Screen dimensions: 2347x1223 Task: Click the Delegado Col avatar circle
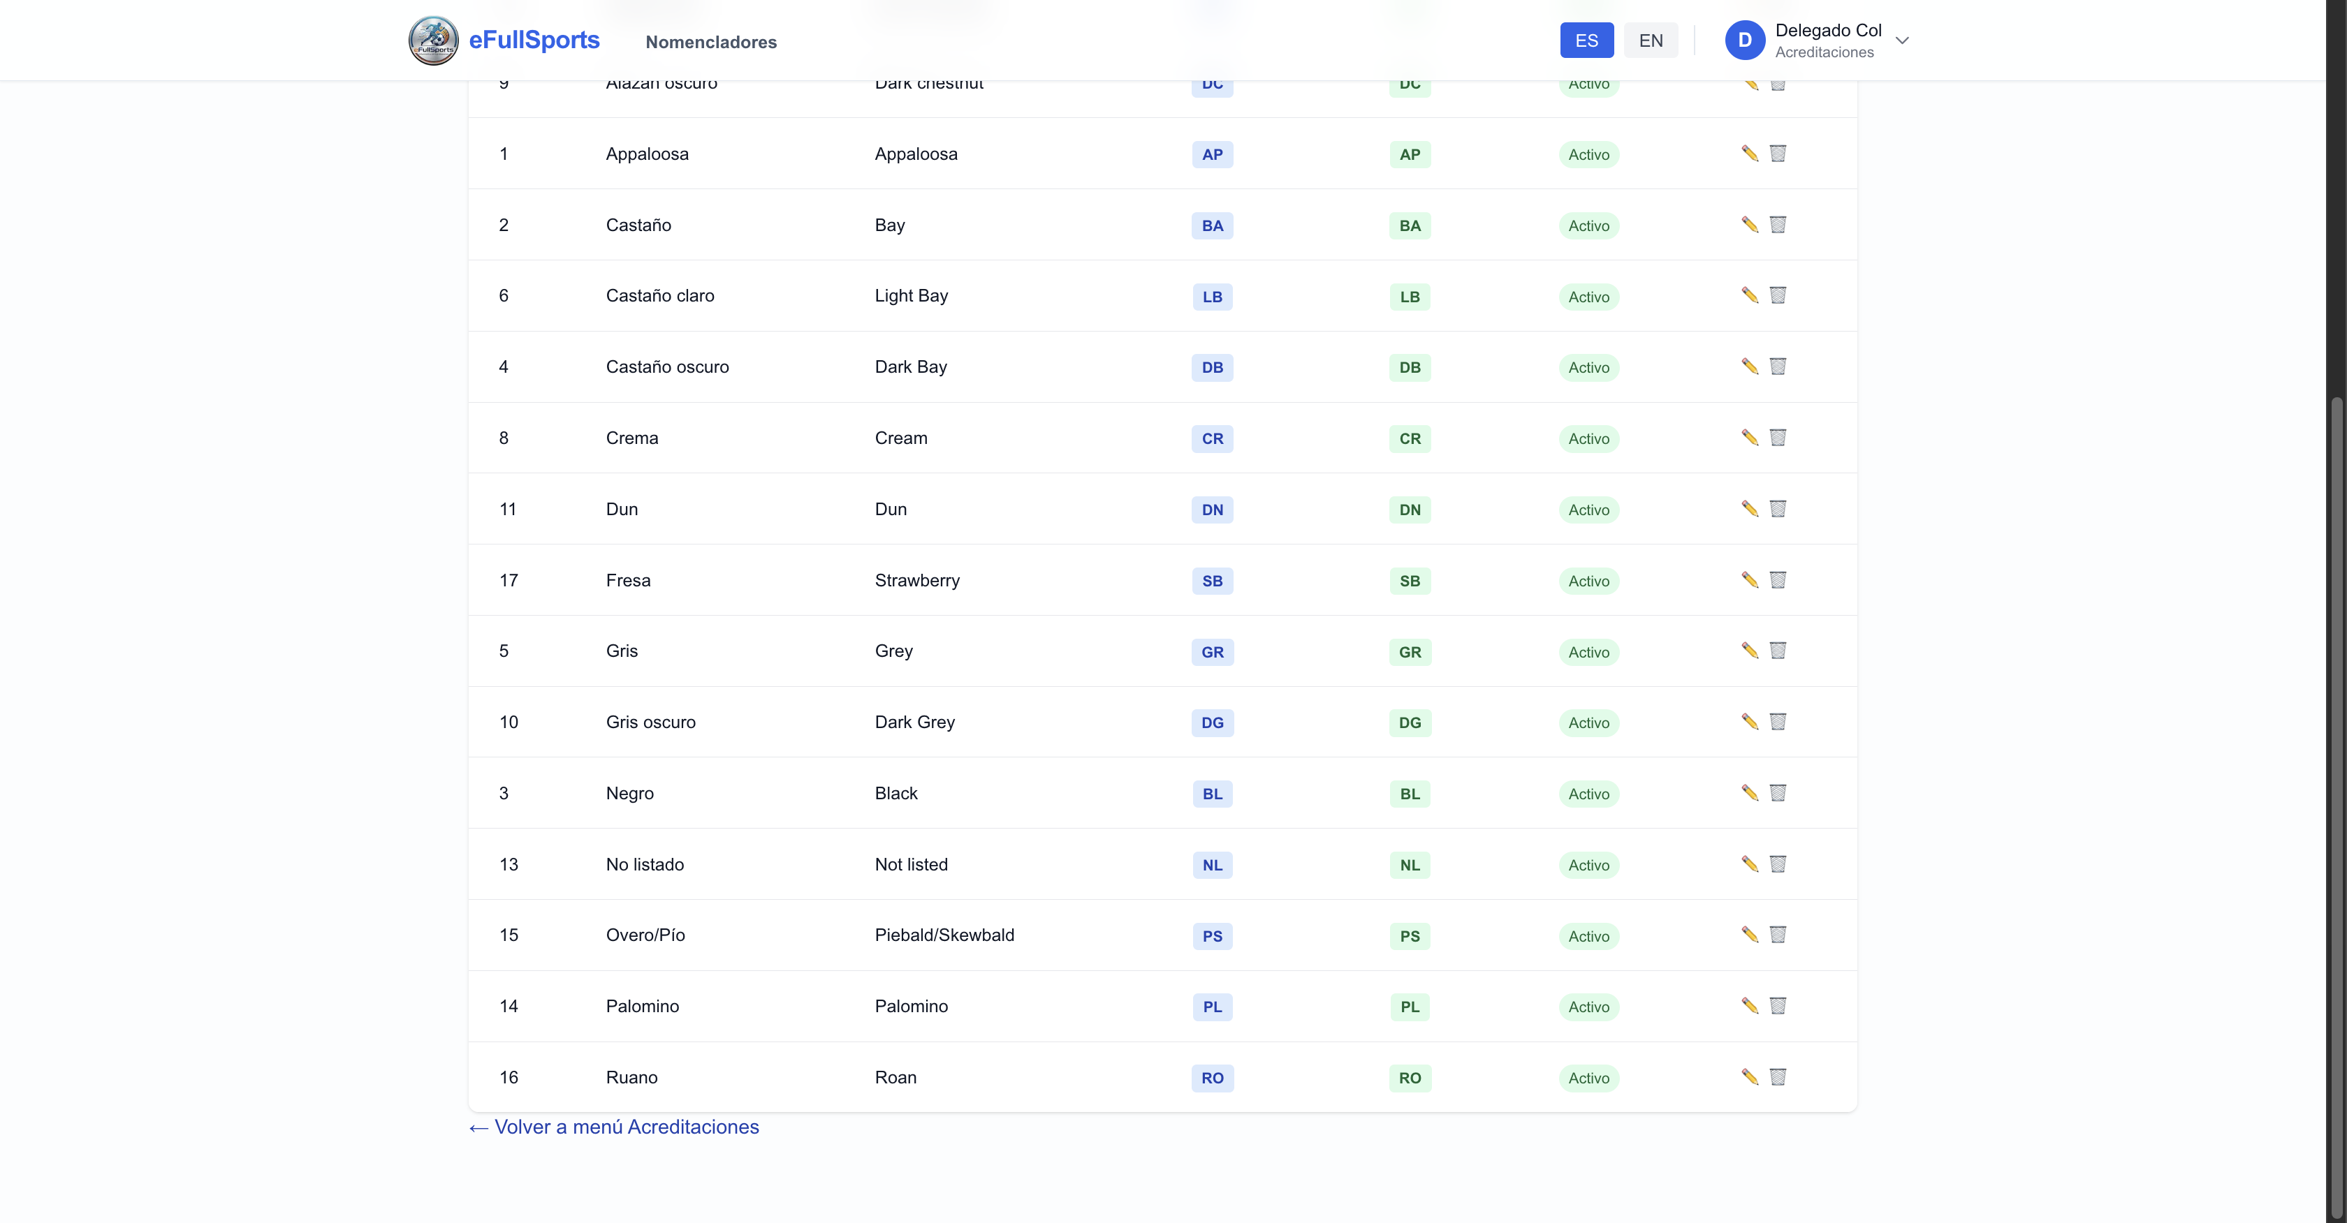(1744, 40)
